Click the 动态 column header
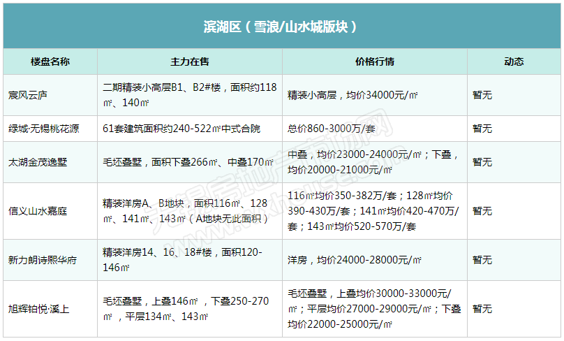564x341 pixels. (x=514, y=61)
